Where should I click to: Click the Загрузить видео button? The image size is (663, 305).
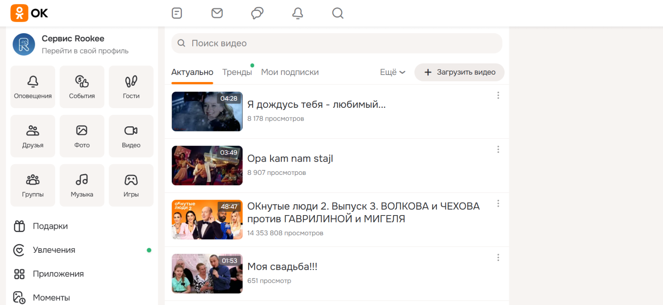459,72
